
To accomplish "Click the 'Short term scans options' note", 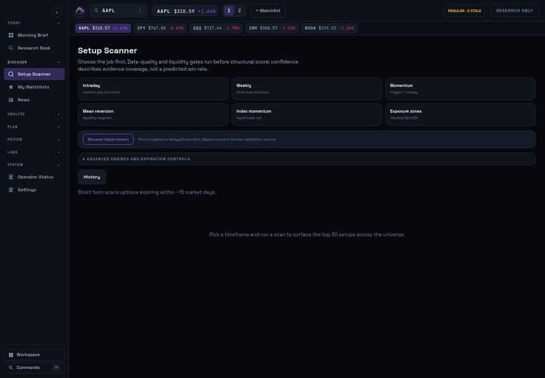I will [x=147, y=192].
